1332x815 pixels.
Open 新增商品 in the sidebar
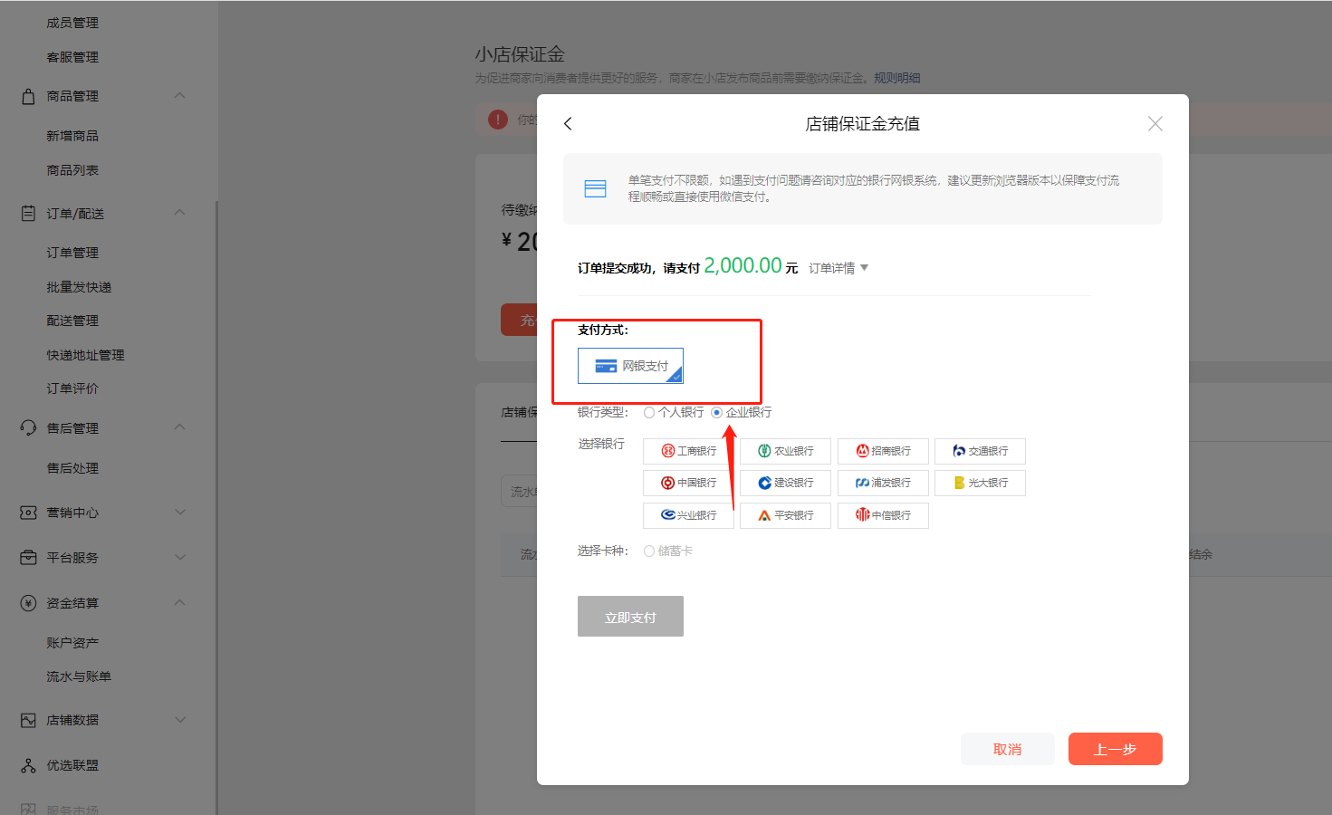coord(72,136)
